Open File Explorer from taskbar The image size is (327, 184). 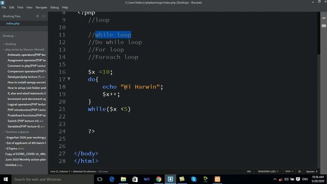click(x=124, y=179)
